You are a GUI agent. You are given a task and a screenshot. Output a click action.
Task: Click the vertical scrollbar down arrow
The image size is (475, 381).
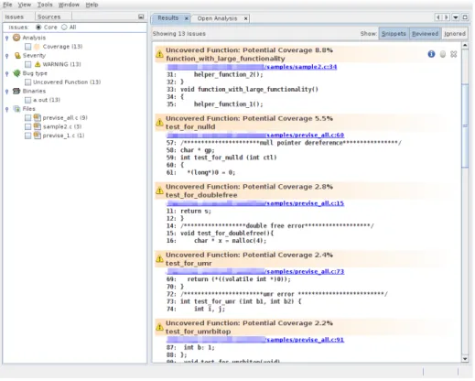pyautogui.click(x=465, y=359)
